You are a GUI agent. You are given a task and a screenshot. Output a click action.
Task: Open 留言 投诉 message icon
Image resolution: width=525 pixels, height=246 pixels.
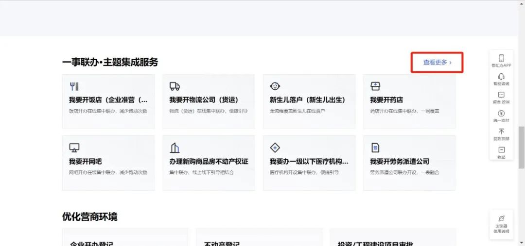(x=501, y=95)
